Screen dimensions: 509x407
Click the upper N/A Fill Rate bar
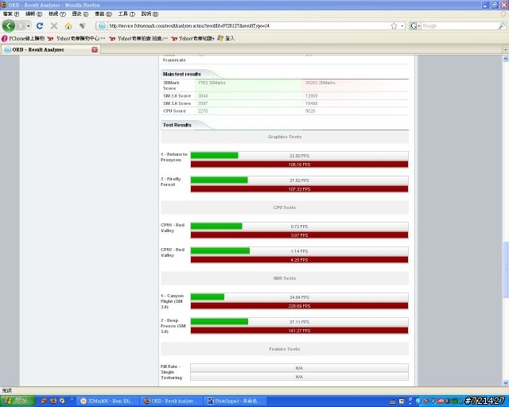click(299, 368)
